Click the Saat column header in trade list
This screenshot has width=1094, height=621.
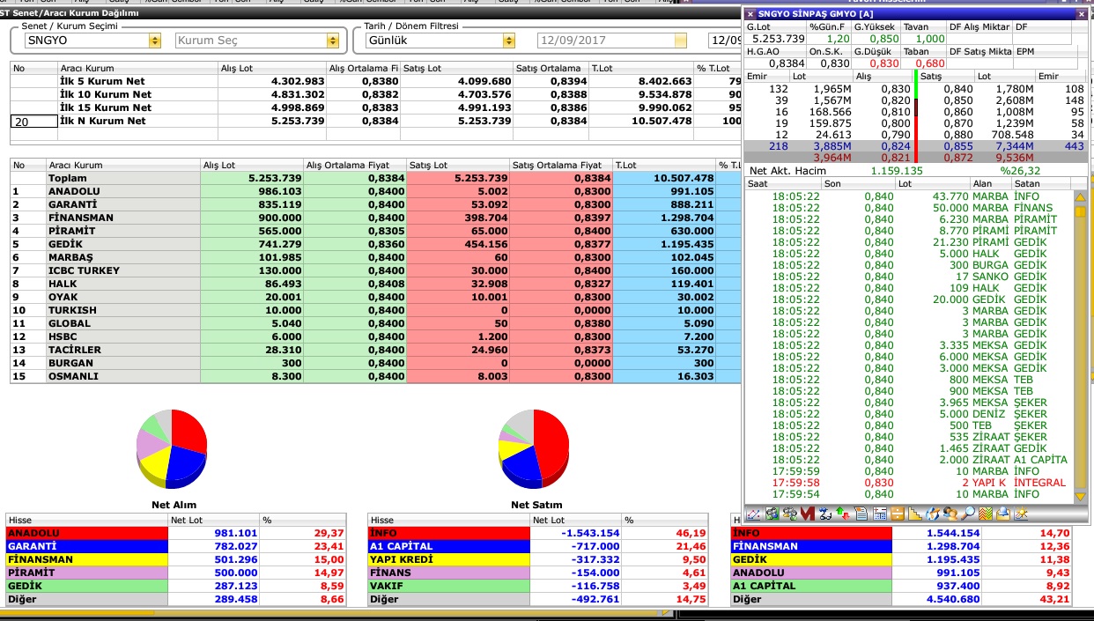point(783,183)
